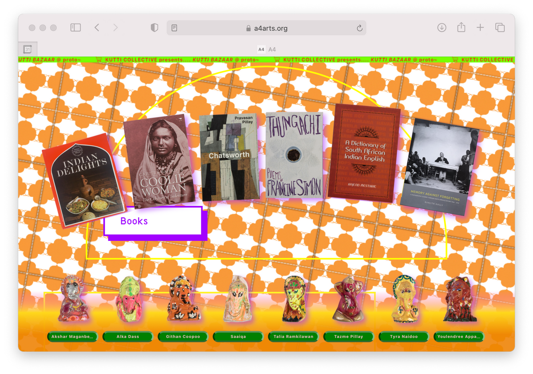Screen dimensions: 533x374
Task: Select the Coolie Woman book cover
Action: pos(159,162)
